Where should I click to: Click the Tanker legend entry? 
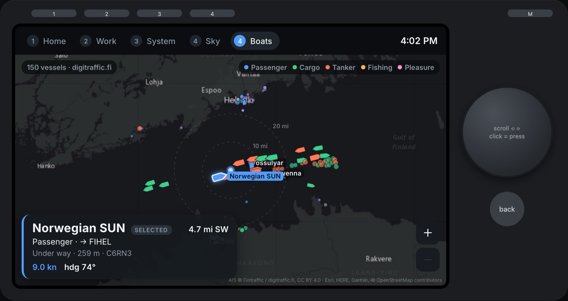pyautogui.click(x=340, y=68)
